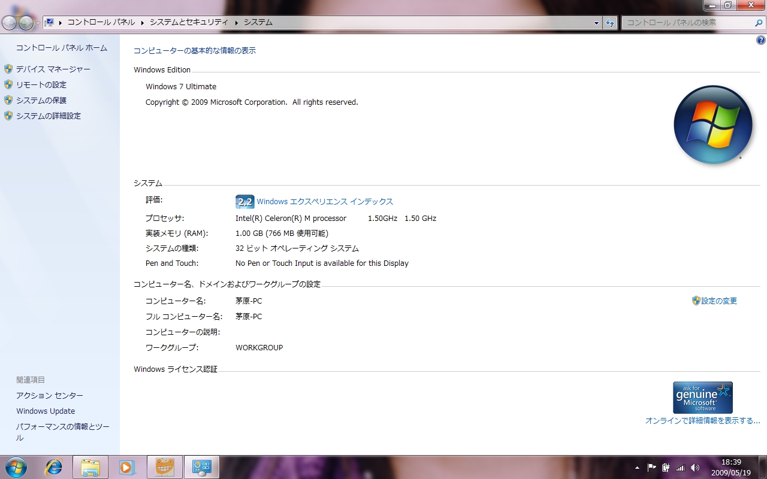Open システムの保護 link
The width and height of the screenshot is (767, 479).
[x=41, y=101]
